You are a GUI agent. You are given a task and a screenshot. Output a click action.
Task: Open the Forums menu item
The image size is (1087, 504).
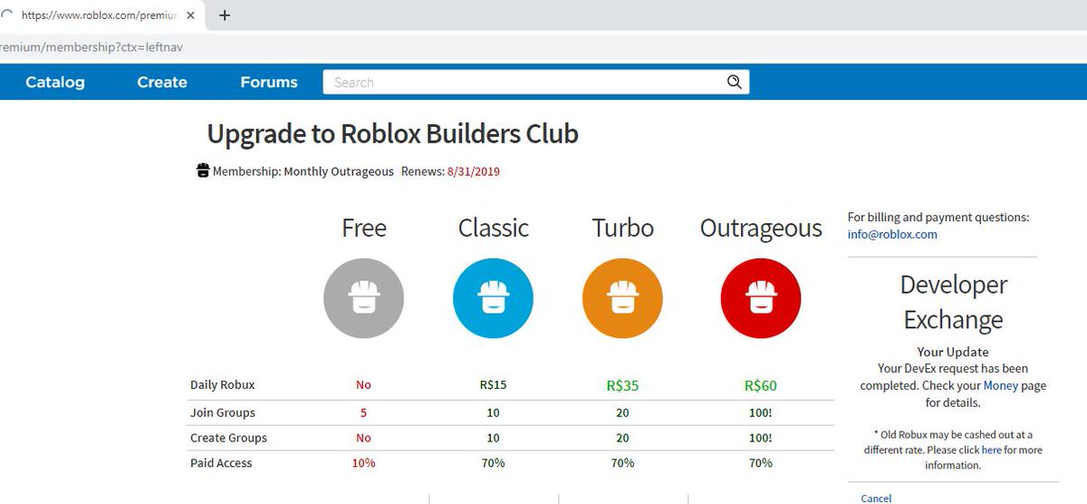tap(269, 82)
